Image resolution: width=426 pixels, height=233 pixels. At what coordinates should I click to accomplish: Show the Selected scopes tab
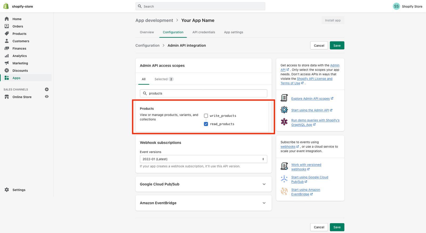164,79
